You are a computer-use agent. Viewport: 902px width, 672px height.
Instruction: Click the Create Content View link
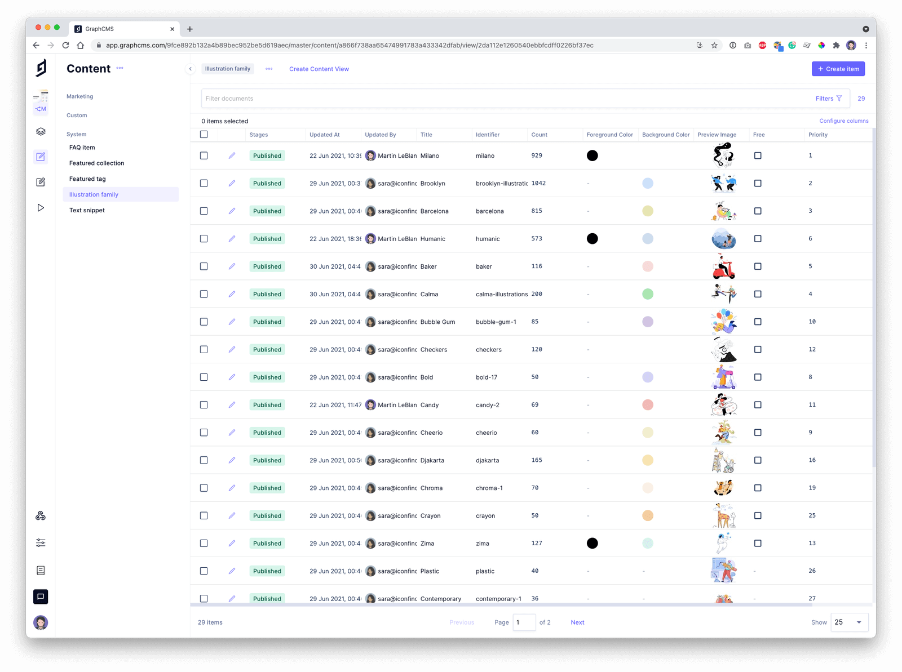tap(319, 69)
